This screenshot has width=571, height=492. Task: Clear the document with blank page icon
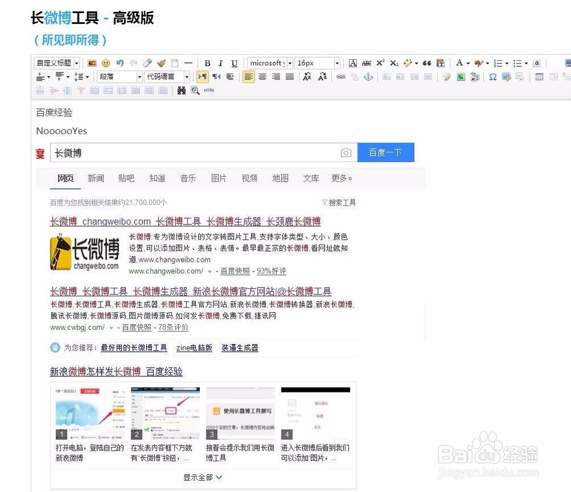(x=175, y=63)
